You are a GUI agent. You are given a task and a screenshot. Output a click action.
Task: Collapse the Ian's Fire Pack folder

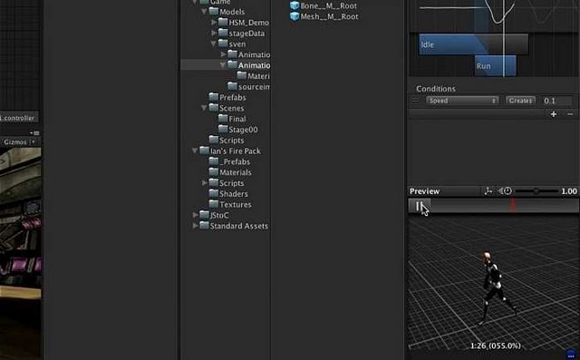(x=195, y=151)
